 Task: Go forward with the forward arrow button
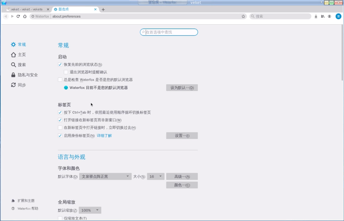click(x=12, y=16)
